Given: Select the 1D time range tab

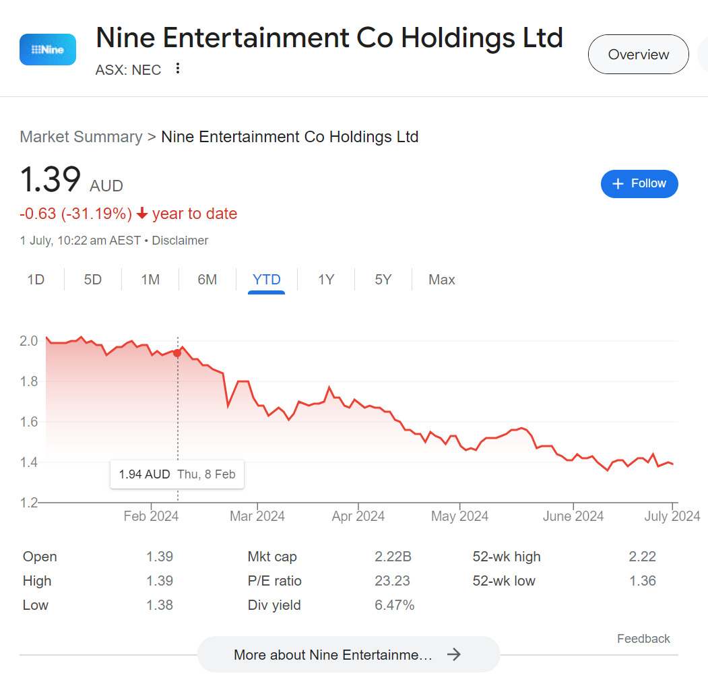Looking at the screenshot, I should click(36, 280).
